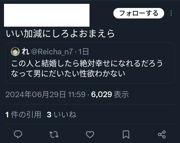This screenshot has height=143, width=180.
Task: Click the フォローする follow button
Action: 139,13
